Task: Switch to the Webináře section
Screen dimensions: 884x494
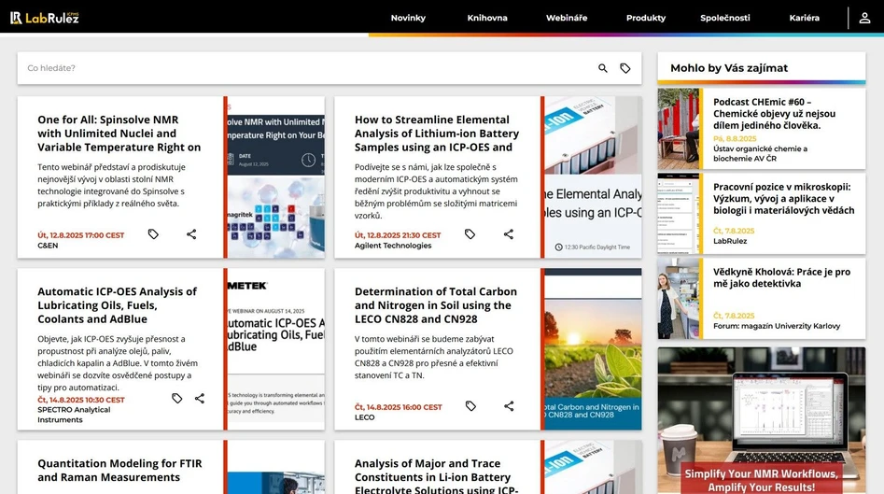Action: pos(568,18)
